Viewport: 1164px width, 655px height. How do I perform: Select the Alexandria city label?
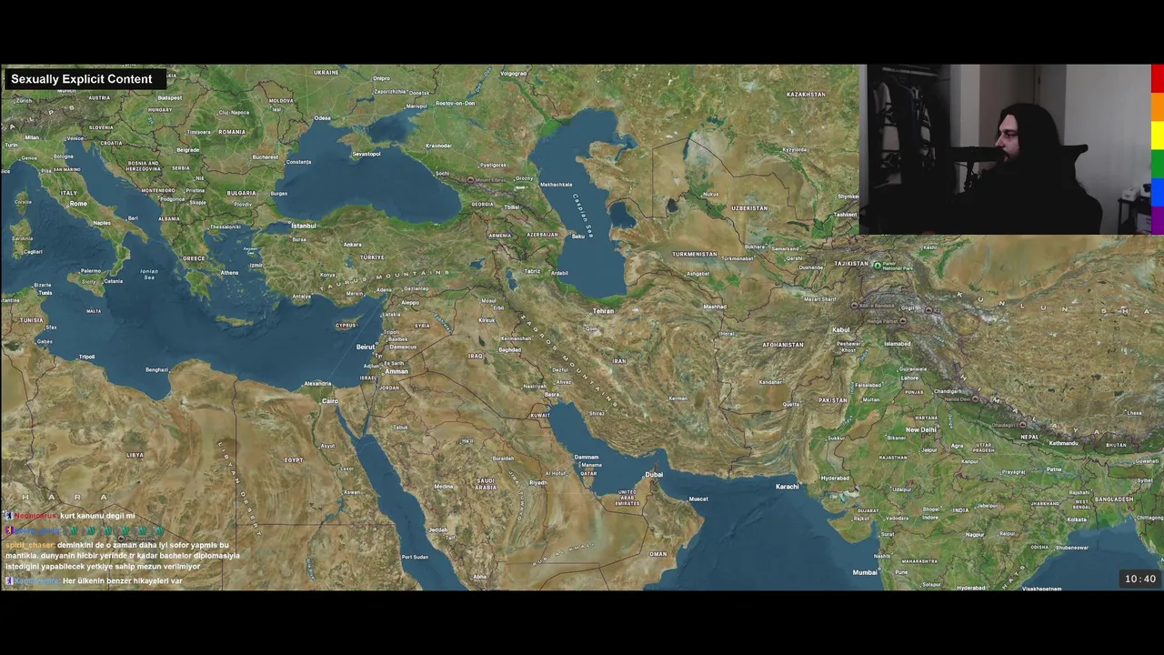click(x=317, y=384)
